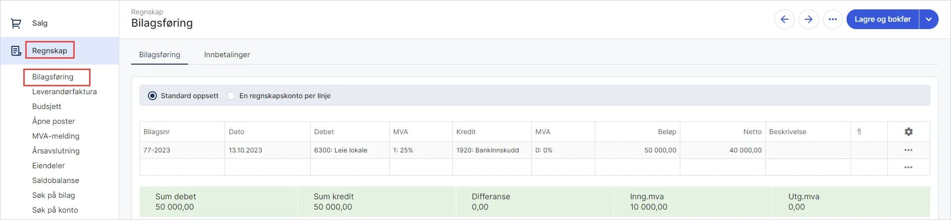Click the Regnskap ledger icon in sidebar
Viewport: 951px width, 220px height.
(x=16, y=51)
